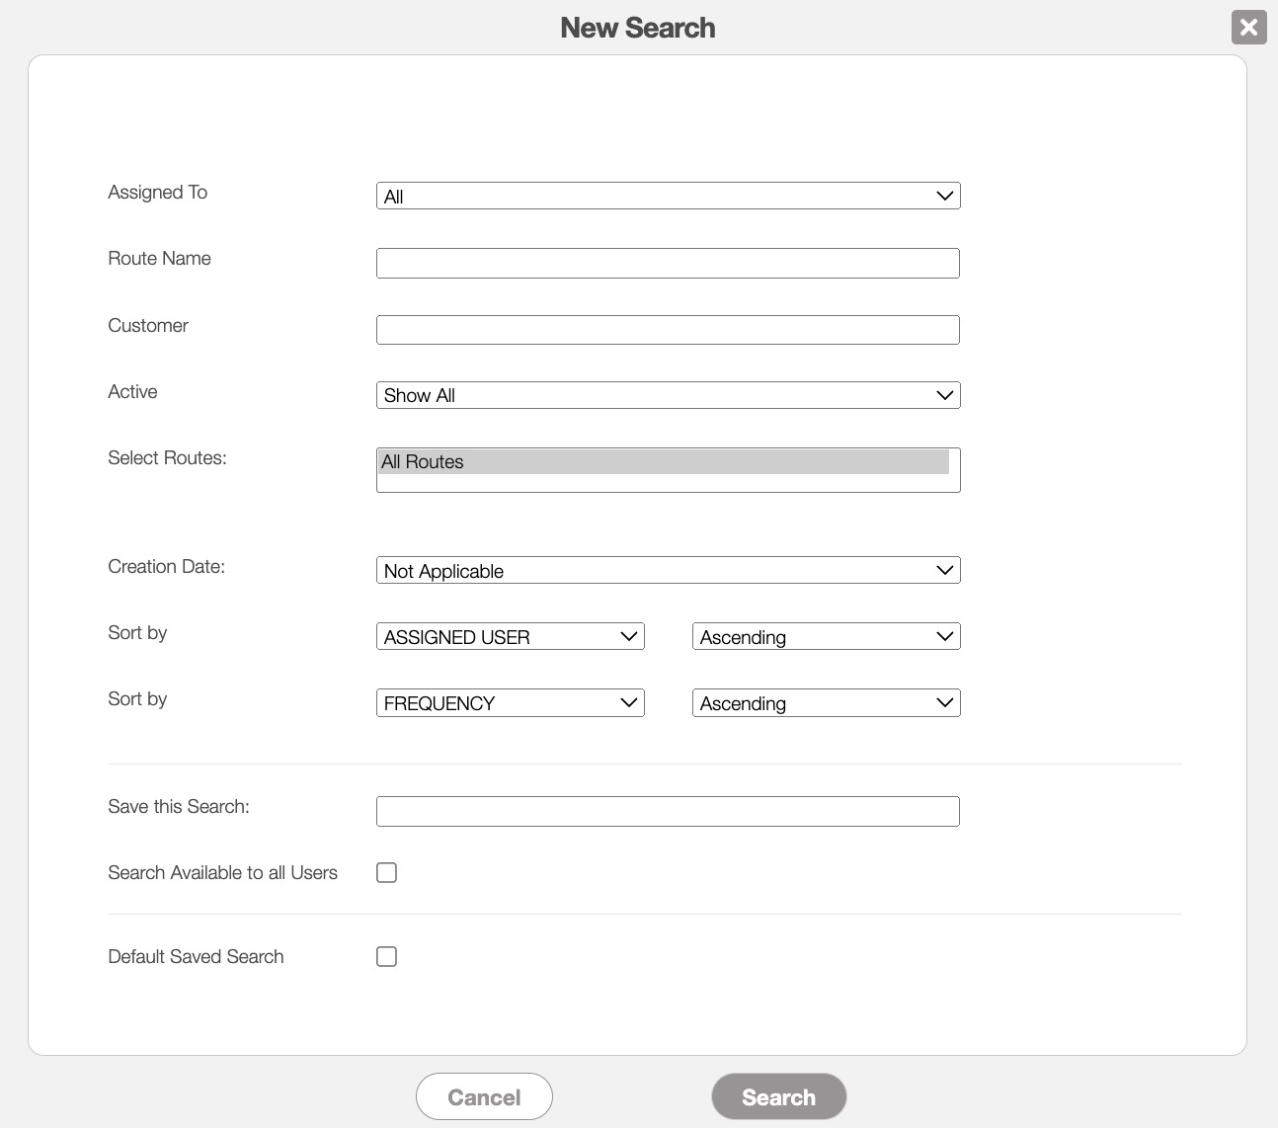This screenshot has height=1128, width=1278.
Task: Click the Save this Search name field
Action: click(668, 811)
